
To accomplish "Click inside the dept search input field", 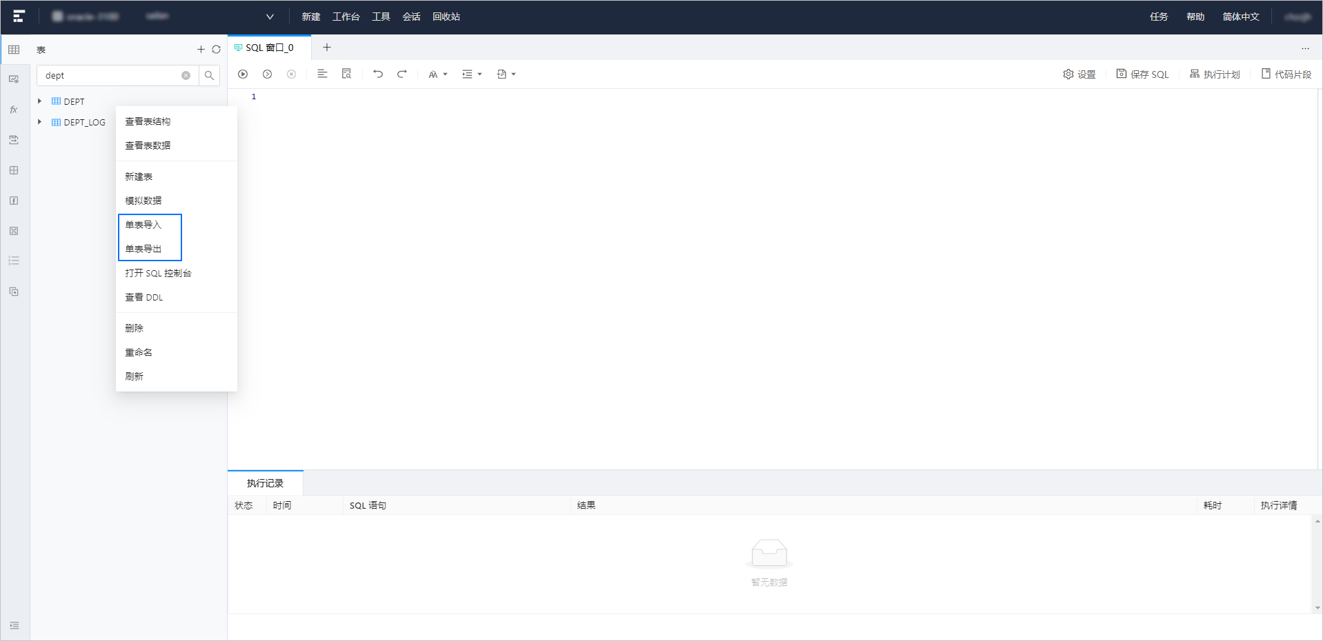I will click(x=110, y=76).
